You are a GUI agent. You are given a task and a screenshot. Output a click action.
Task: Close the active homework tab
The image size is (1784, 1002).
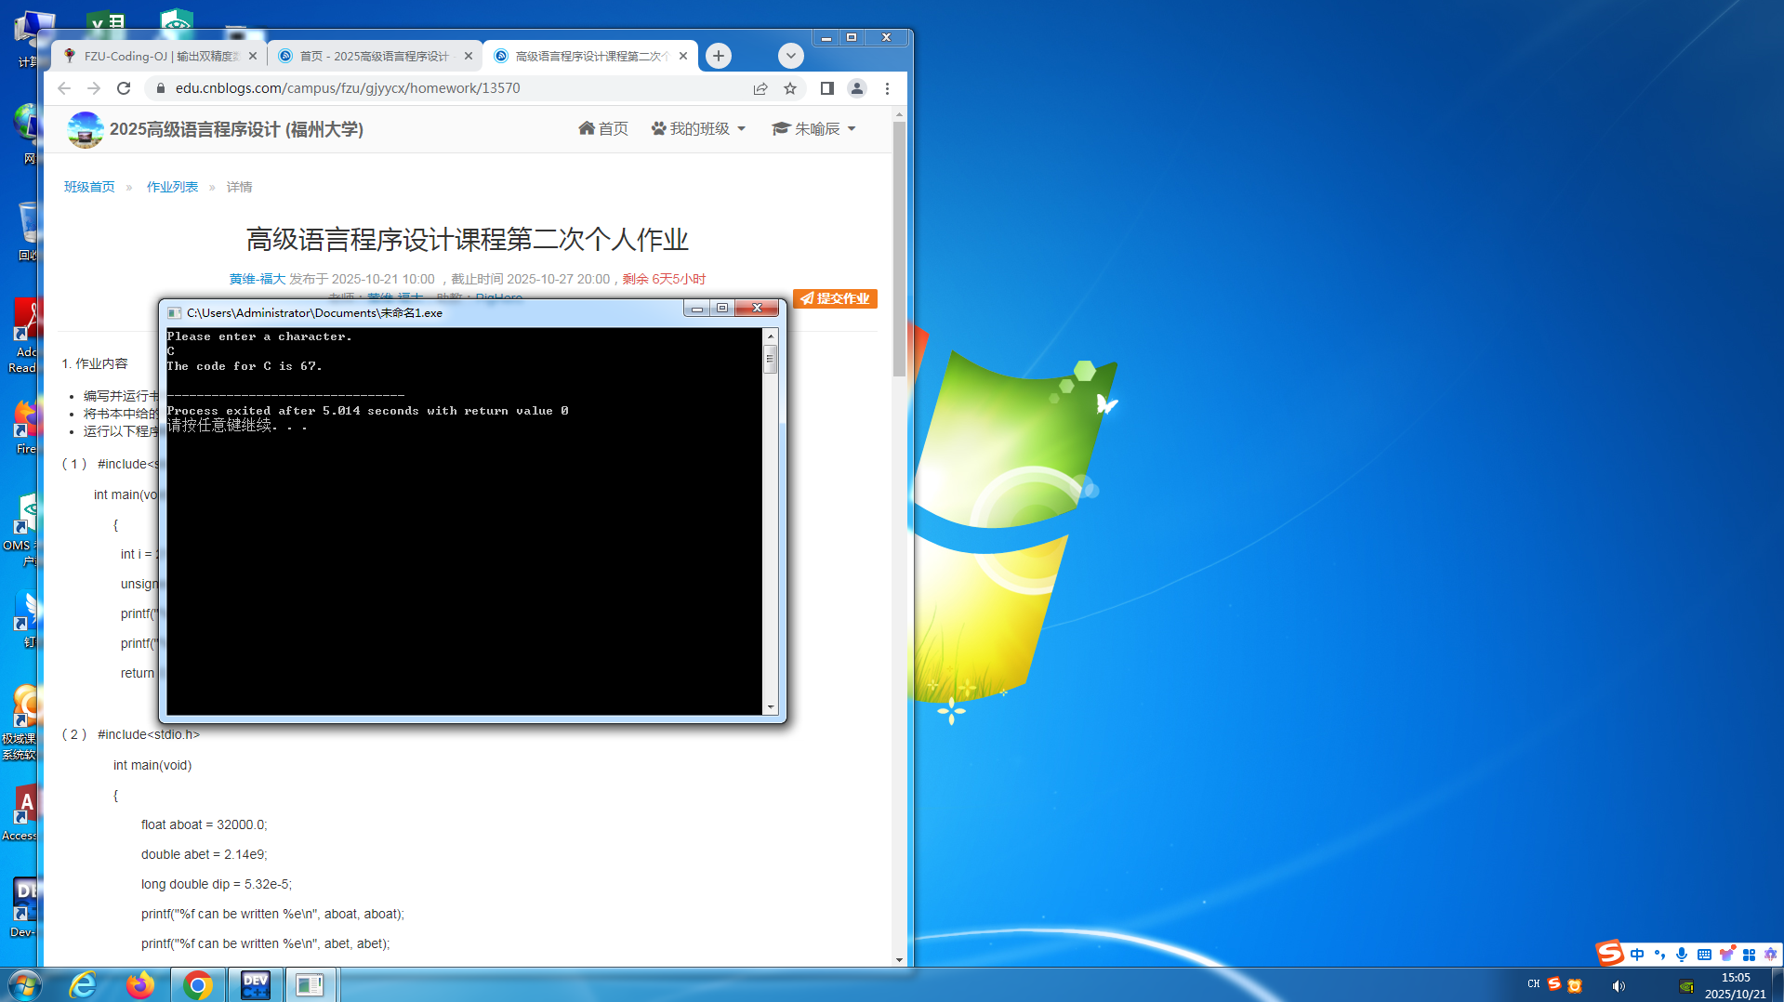click(x=683, y=56)
